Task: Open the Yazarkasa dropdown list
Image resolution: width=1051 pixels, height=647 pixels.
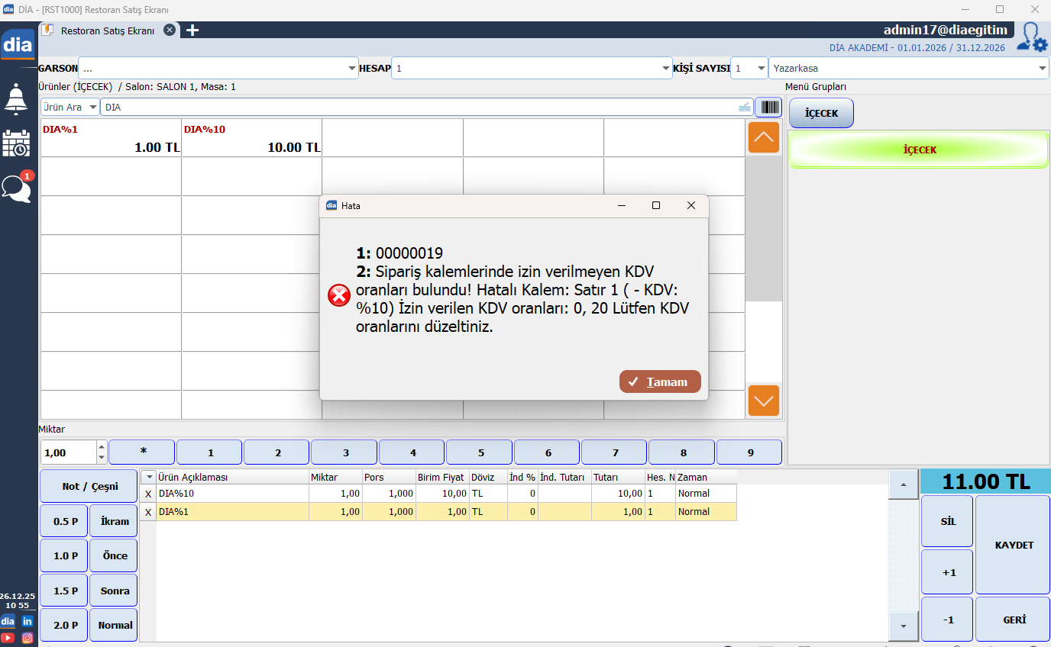Action: 1043,69
